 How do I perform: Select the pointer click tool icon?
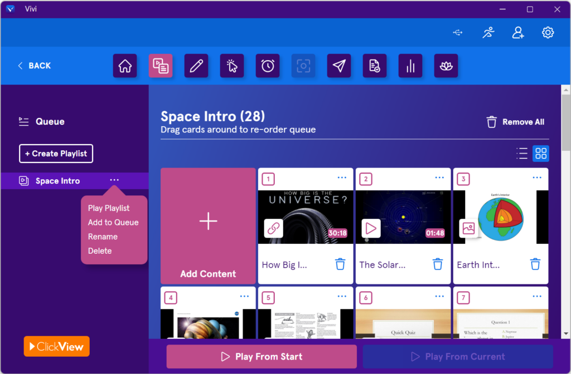tap(232, 66)
